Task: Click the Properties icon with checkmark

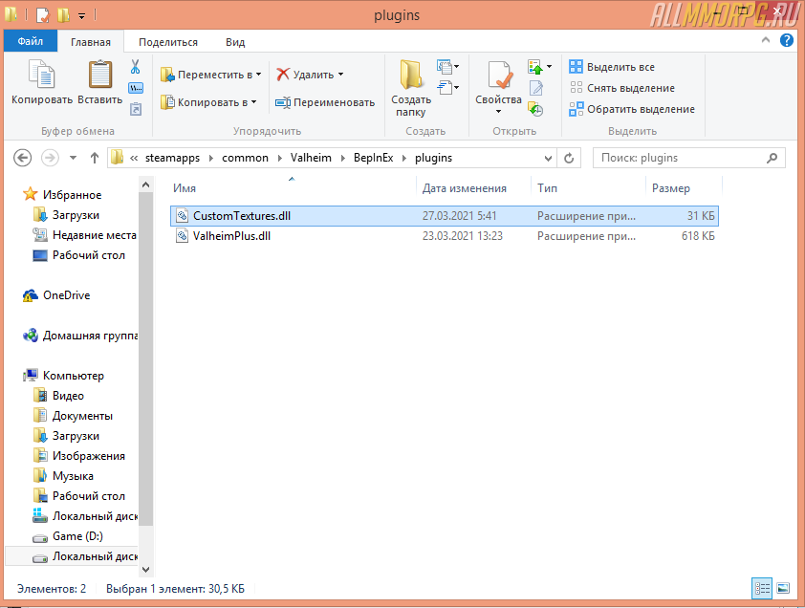Action: coord(499,75)
